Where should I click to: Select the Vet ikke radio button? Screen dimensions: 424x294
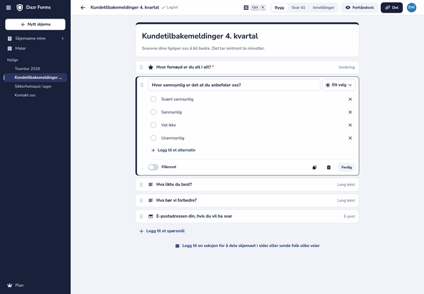(x=153, y=125)
